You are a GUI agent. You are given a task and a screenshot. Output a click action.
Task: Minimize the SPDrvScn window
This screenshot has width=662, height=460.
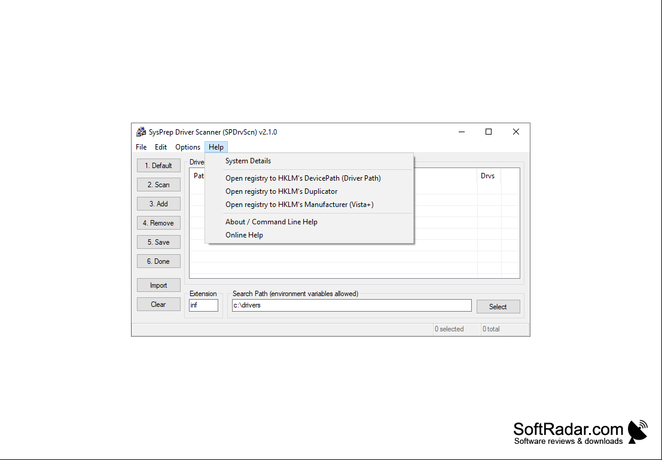click(x=462, y=132)
